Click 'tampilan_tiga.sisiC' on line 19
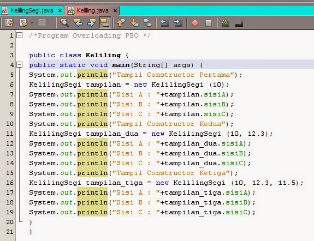Image resolution: width=314 pixels, height=241 pixels. click(206, 212)
